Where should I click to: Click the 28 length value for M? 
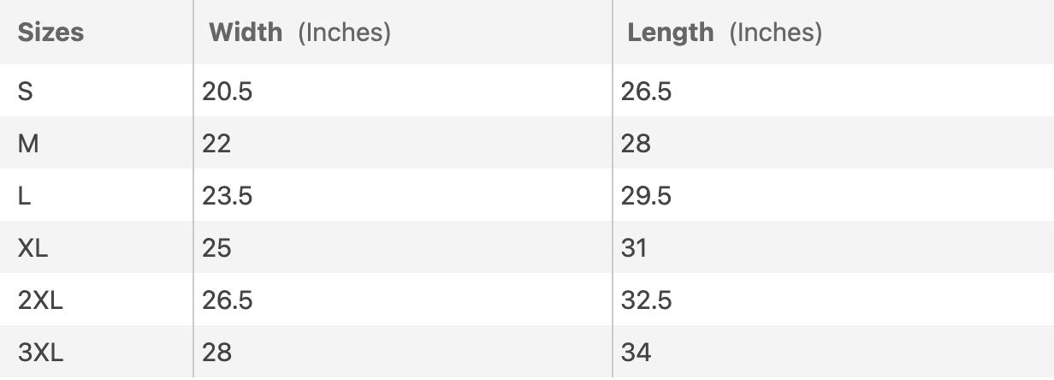(636, 144)
